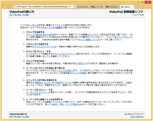Click the Favorites star icon

(145, 6)
